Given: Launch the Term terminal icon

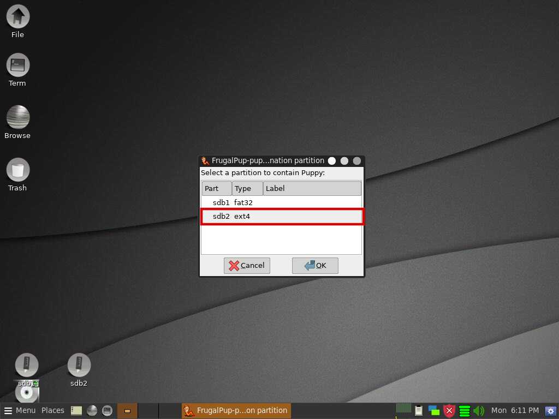Looking at the screenshot, I should tap(17, 66).
